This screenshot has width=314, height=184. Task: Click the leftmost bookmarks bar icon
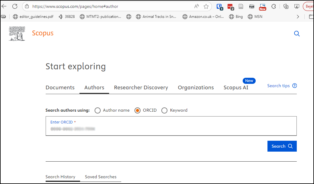point(3,17)
